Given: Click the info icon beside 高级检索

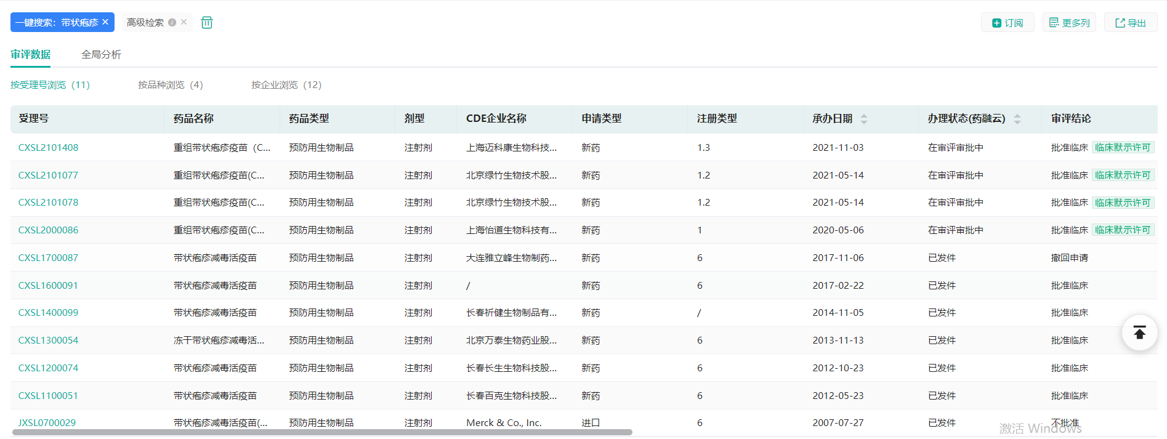Looking at the screenshot, I should (172, 23).
